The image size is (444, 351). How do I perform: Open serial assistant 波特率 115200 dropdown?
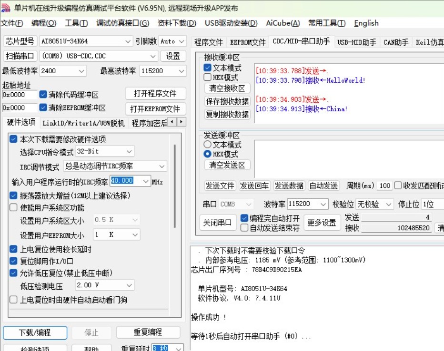308,204
